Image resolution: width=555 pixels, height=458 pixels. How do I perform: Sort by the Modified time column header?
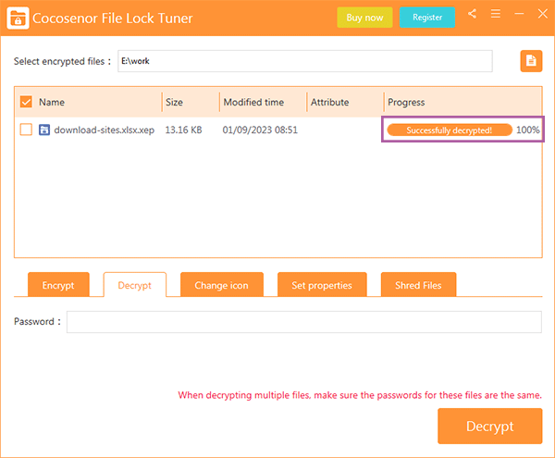click(253, 102)
